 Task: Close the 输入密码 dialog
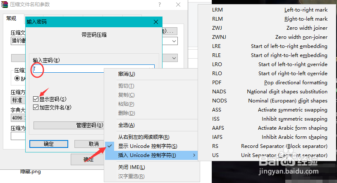pos(156,22)
